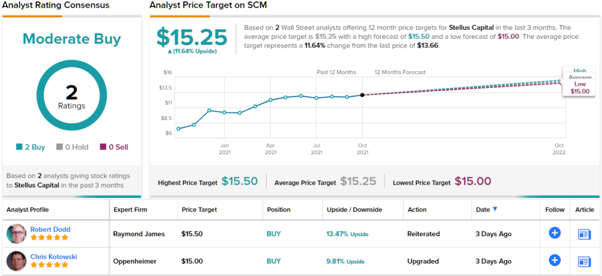Click the teal Buy legend swatch
Viewport: 602px width, 276px height.
click(19, 147)
